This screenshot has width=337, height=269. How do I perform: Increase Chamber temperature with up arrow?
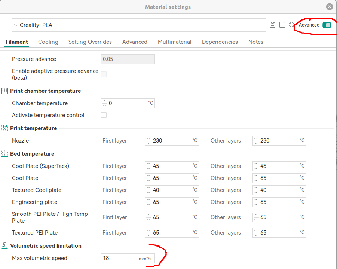(x=104, y=101)
